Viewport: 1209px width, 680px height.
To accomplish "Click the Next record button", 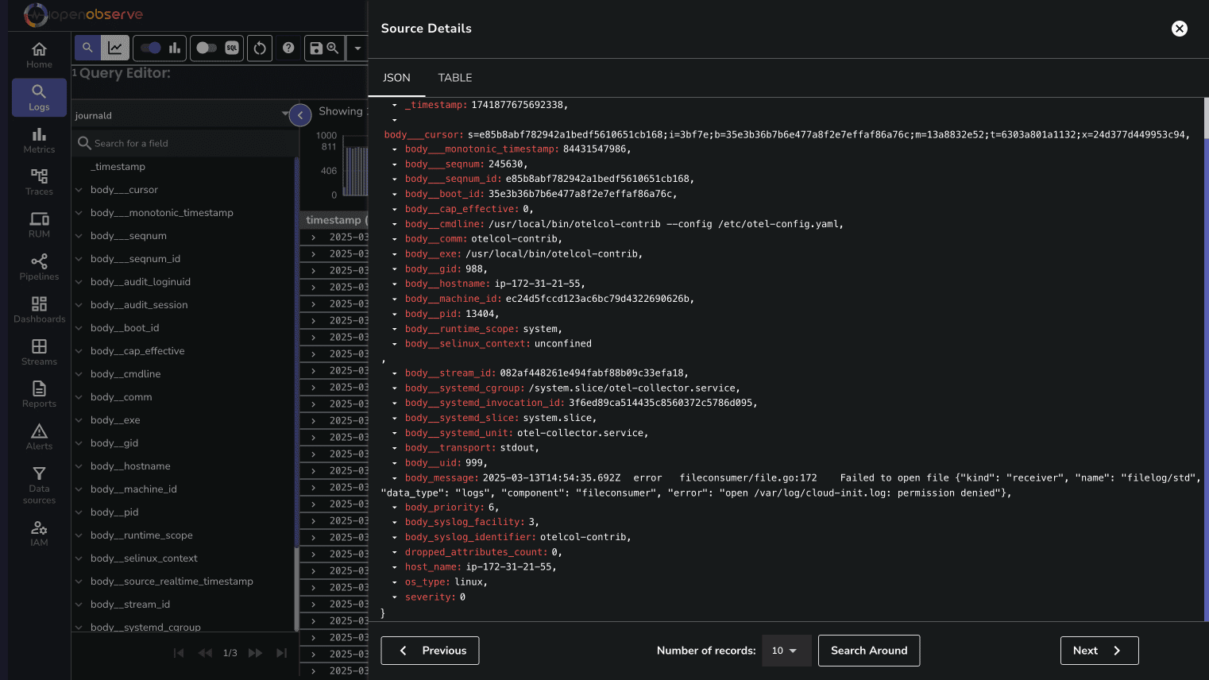I will coord(1099,651).
